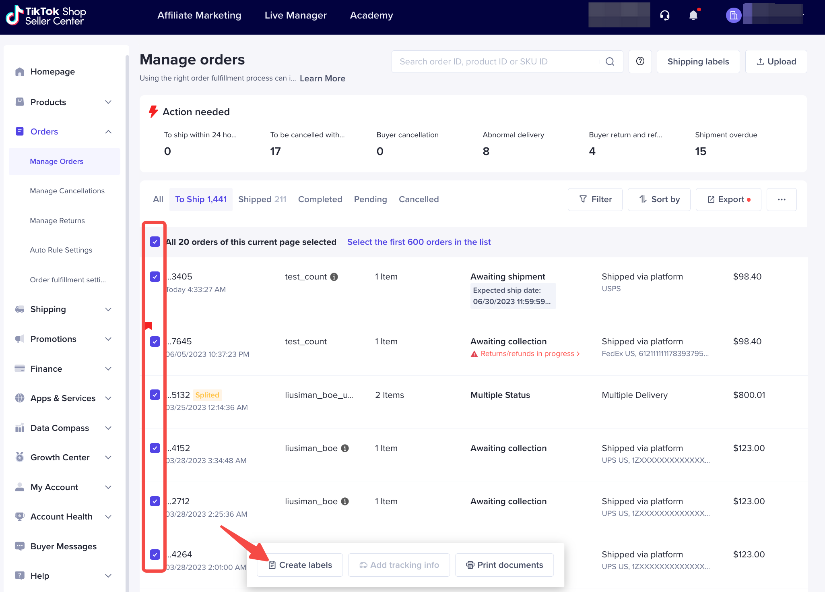Click the red flag on order 7645

click(x=148, y=325)
